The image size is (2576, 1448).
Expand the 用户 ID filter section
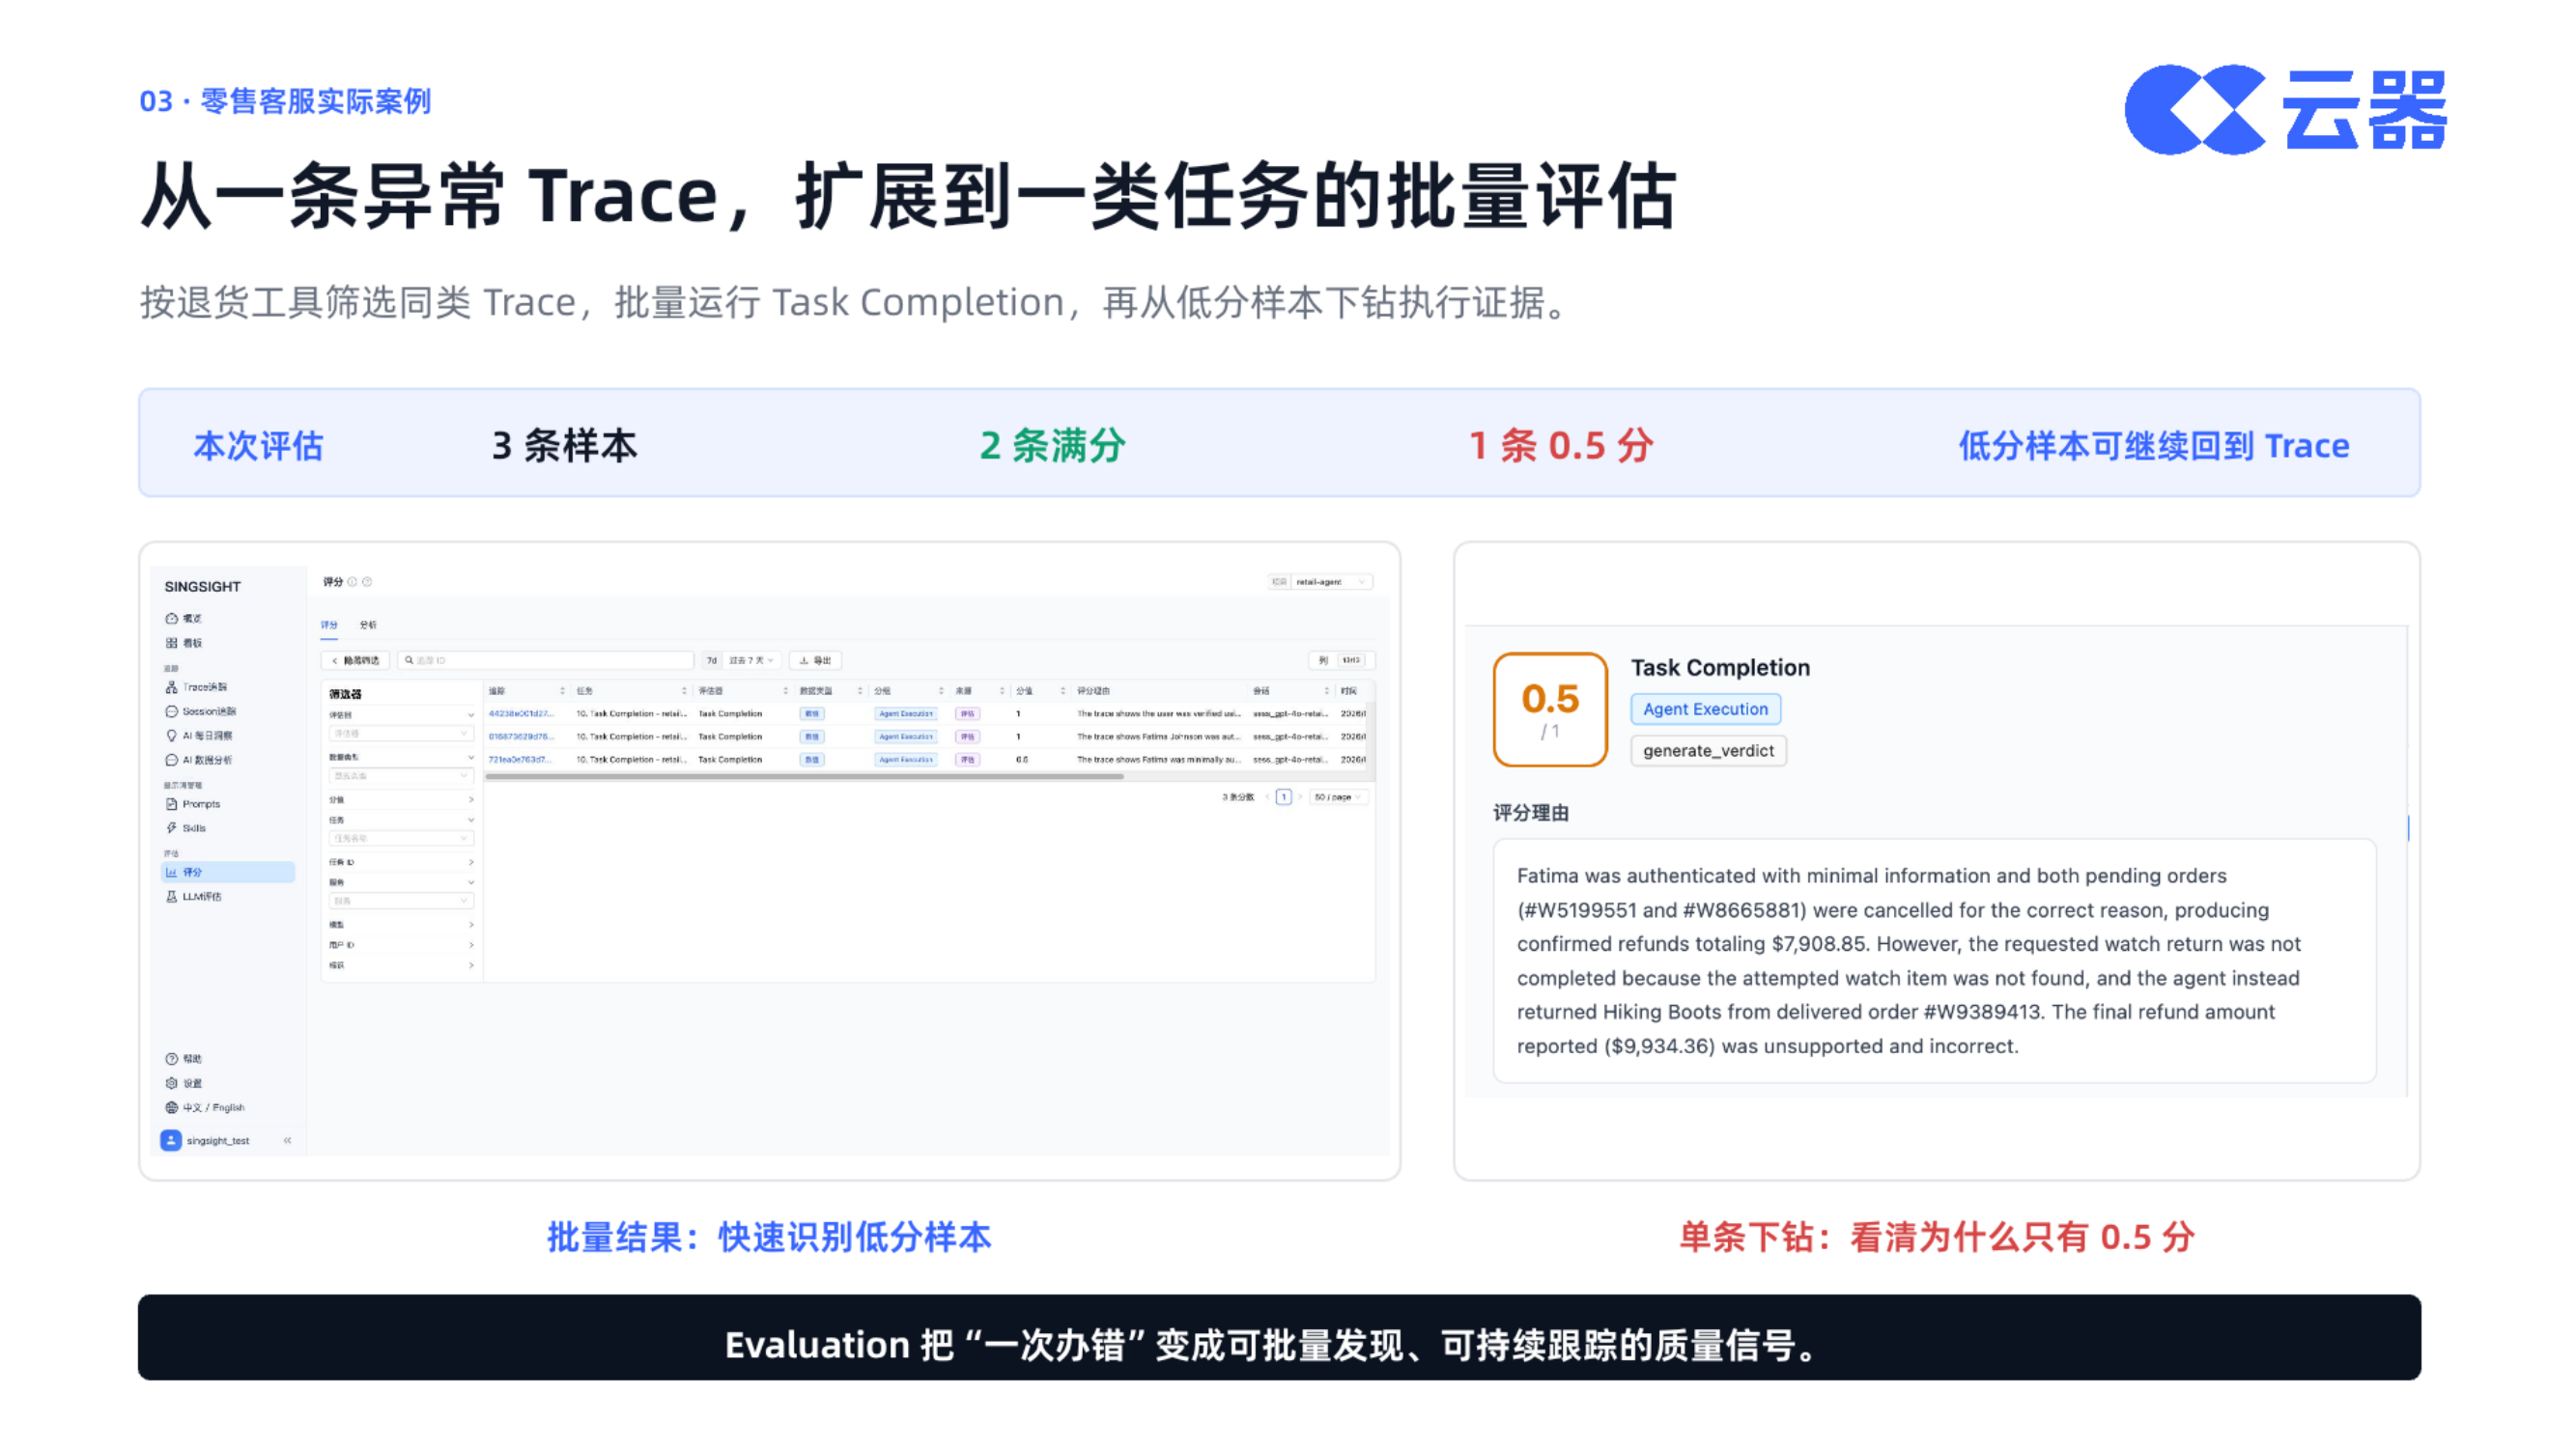pos(401,944)
